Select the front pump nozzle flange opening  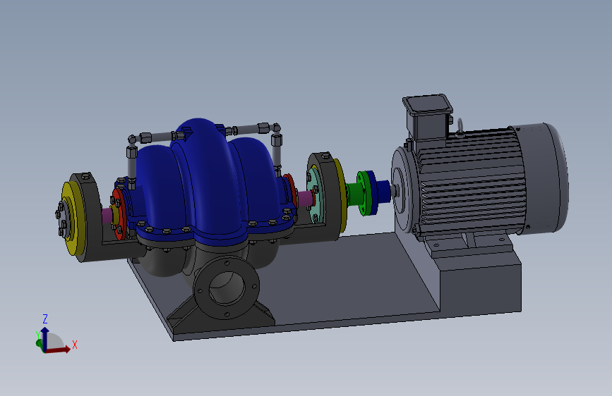227,288
